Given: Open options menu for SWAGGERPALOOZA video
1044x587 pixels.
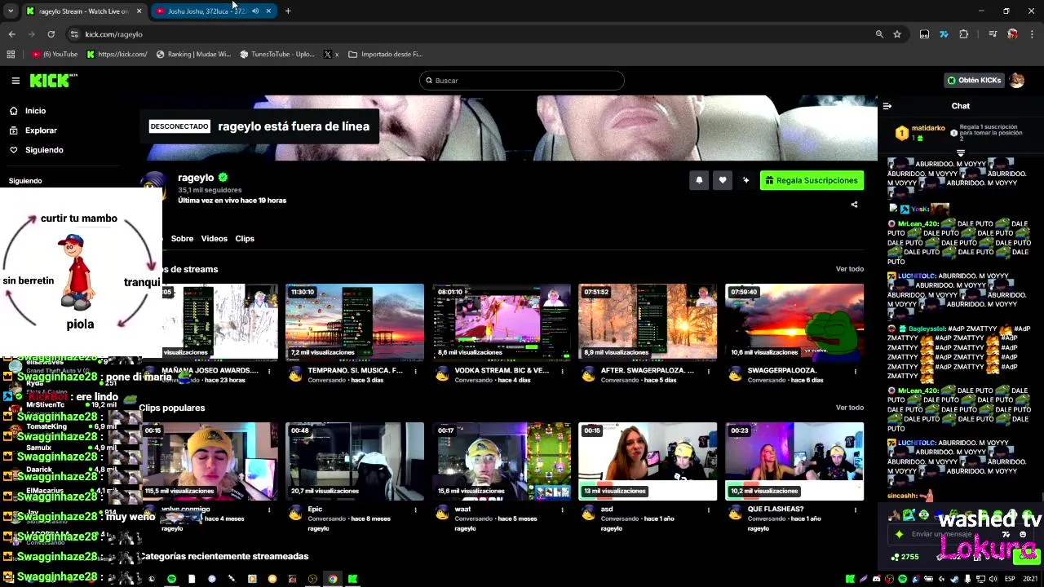Looking at the screenshot, I should [855, 371].
